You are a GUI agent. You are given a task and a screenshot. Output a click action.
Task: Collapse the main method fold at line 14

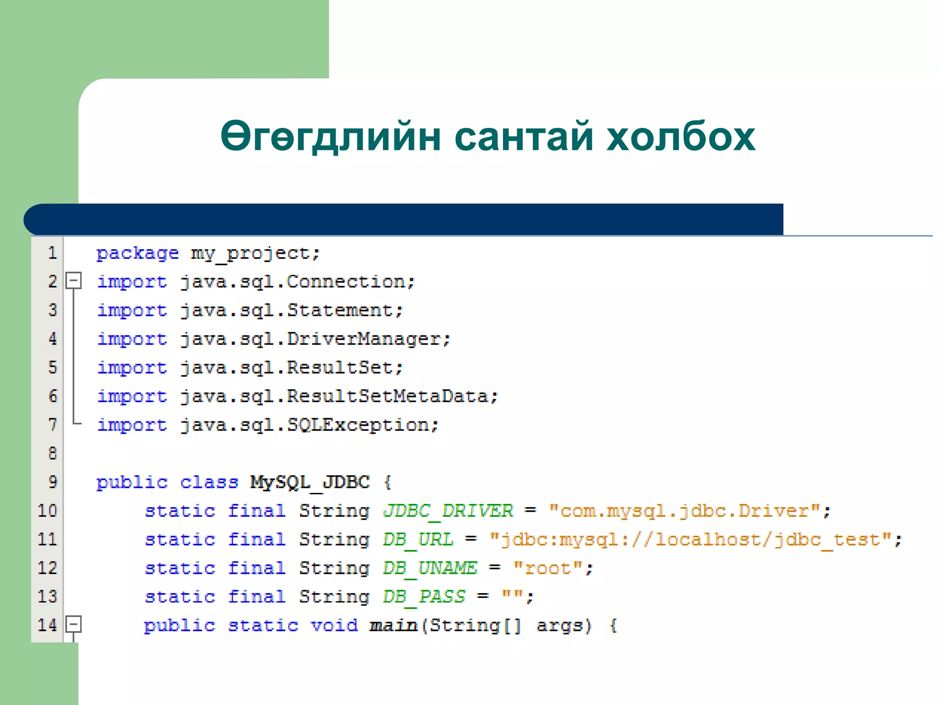(73, 624)
